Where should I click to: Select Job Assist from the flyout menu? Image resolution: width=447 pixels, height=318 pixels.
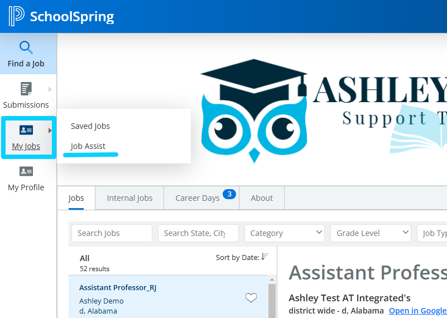coord(88,146)
